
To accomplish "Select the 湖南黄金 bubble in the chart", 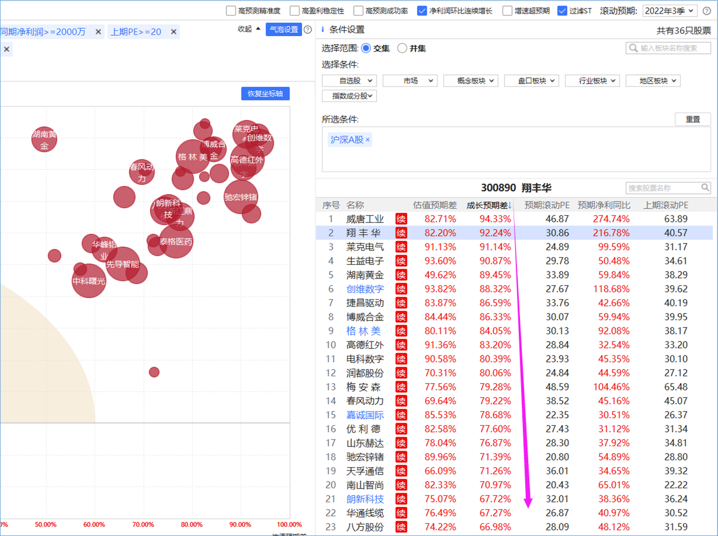I will (44, 139).
